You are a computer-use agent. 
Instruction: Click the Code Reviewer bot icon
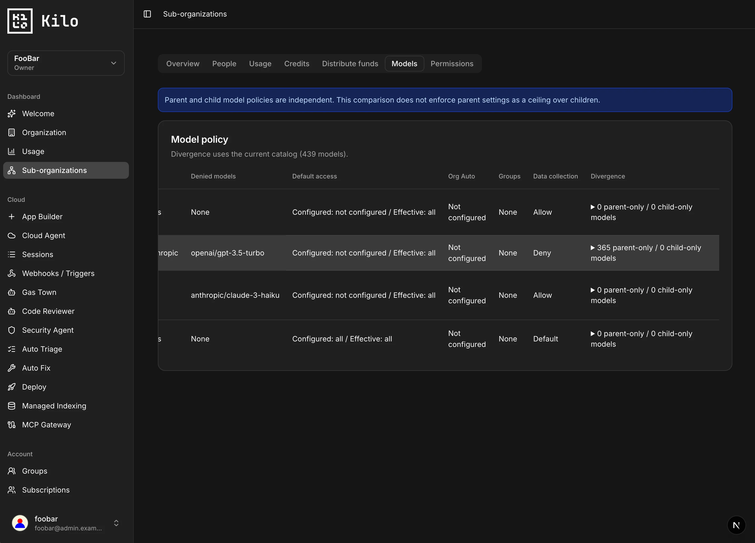[12, 311]
